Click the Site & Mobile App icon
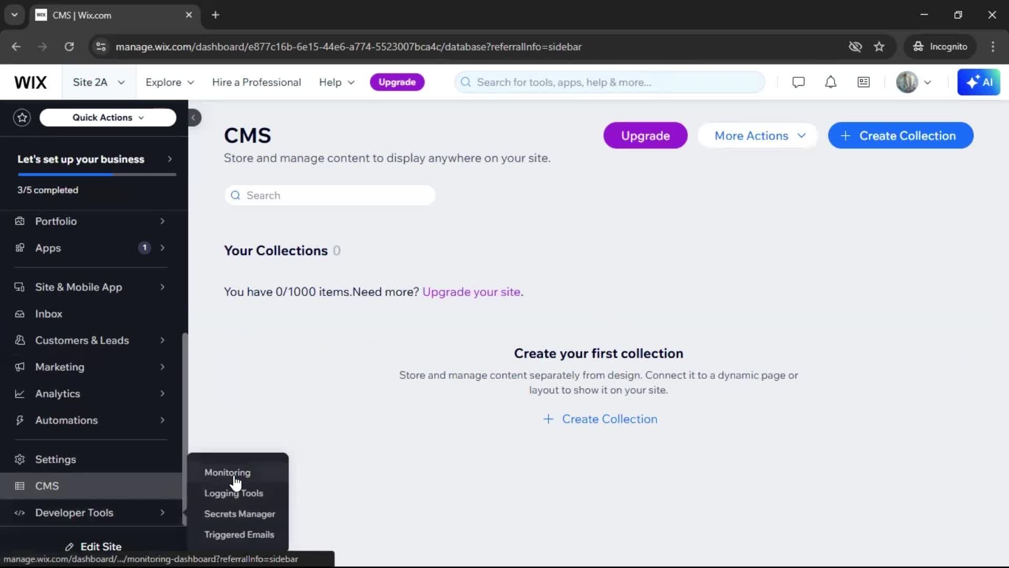Image resolution: width=1009 pixels, height=568 pixels. [x=20, y=287]
